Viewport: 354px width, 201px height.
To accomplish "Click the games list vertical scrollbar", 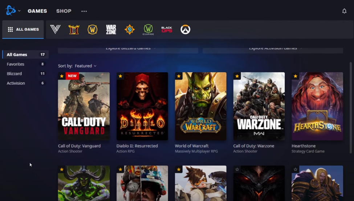I will pos(351,108).
